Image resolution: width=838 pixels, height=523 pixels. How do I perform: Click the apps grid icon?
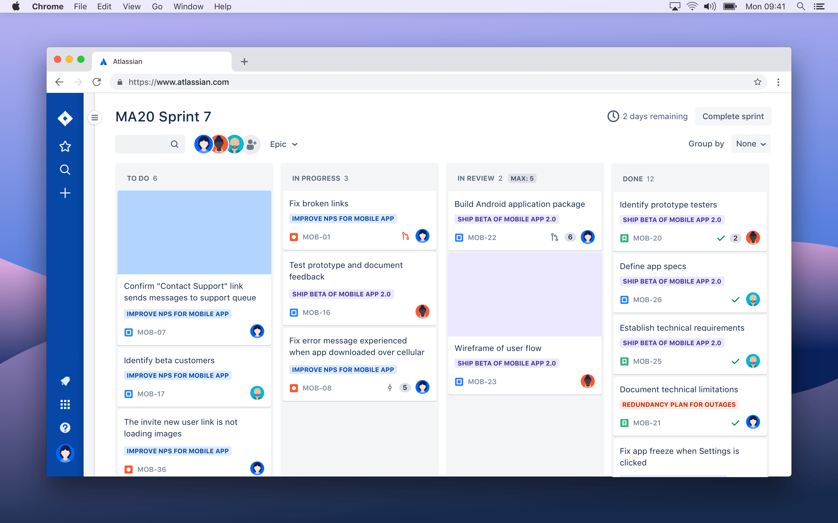click(65, 404)
